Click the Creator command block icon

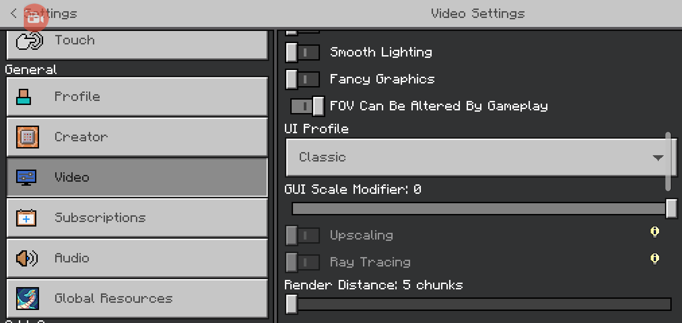click(27, 137)
